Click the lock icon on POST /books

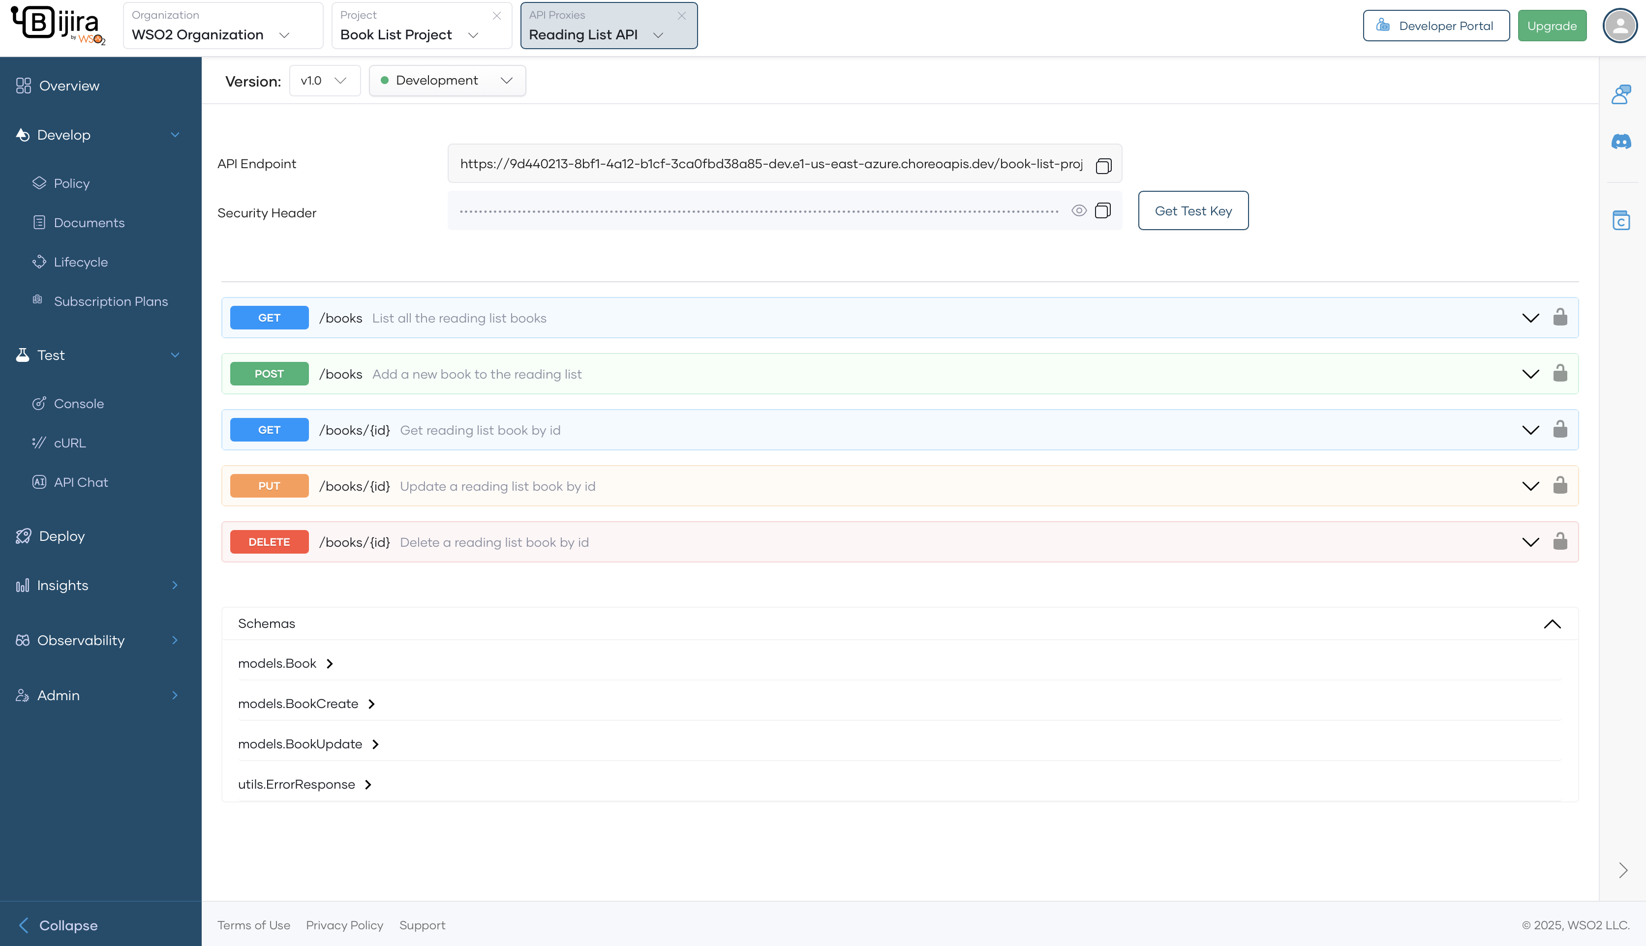click(1559, 374)
